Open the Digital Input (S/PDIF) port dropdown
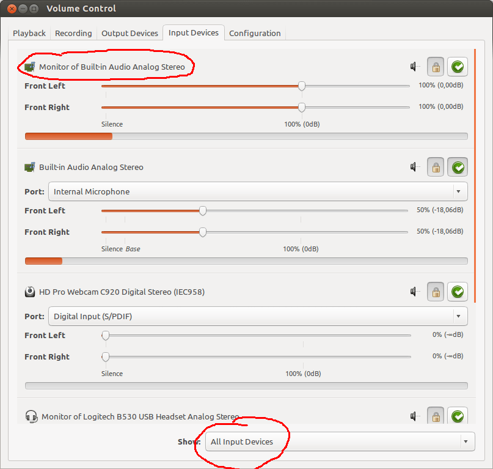This screenshot has height=469, width=493. point(257,316)
